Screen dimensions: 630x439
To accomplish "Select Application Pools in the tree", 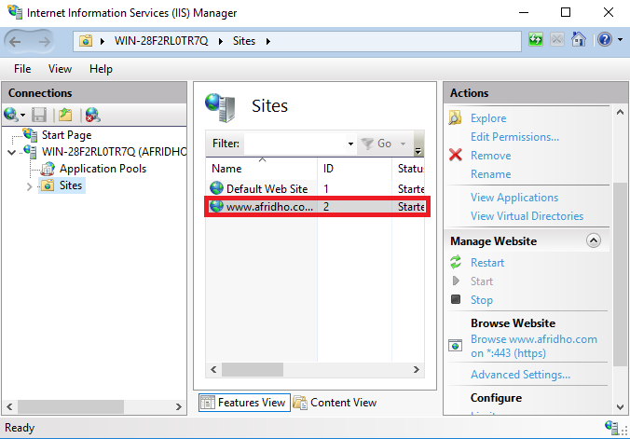I will click(103, 169).
